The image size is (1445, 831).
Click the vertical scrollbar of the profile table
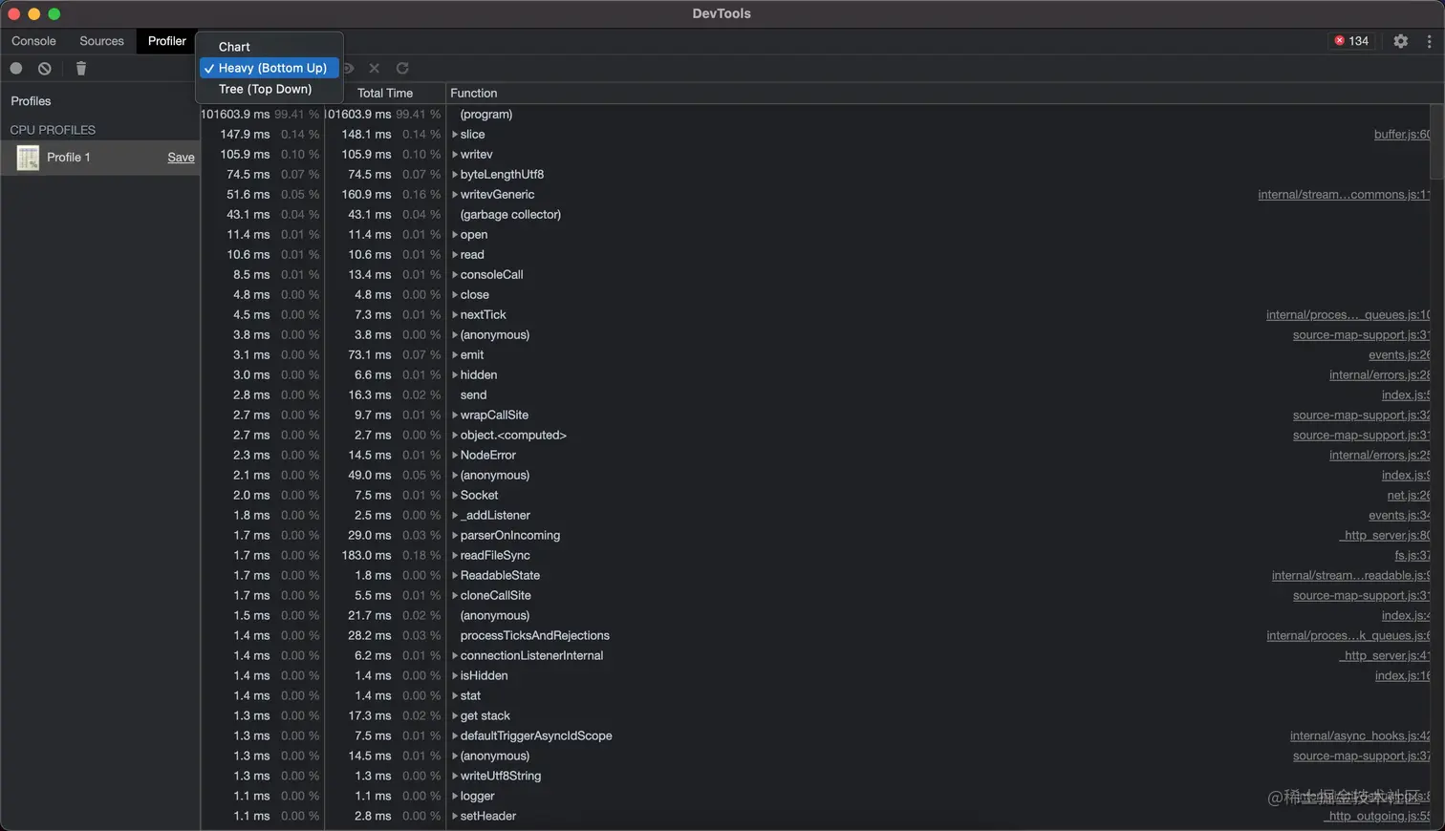pyautogui.click(x=1436, y=141)
